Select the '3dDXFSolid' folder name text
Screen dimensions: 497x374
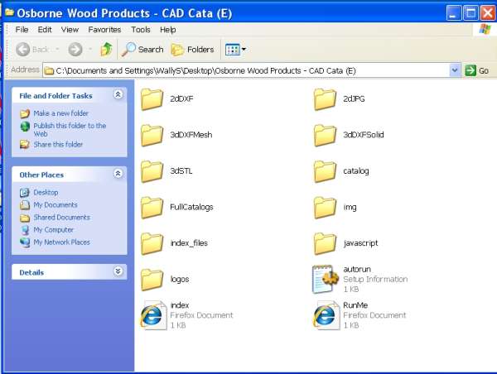(x=364, y=135)
